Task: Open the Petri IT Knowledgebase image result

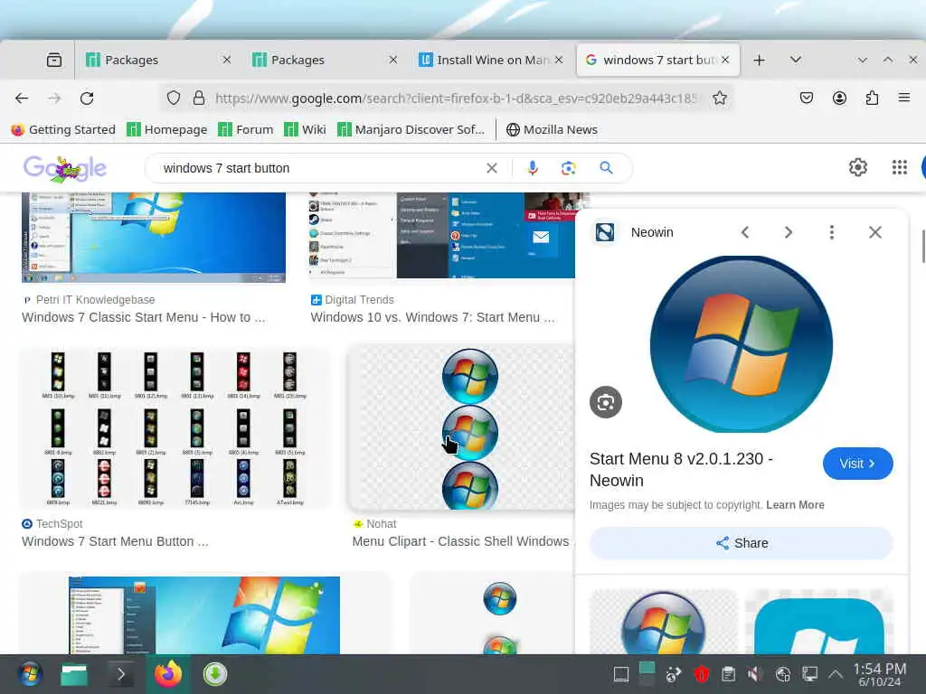Action: 154,238
